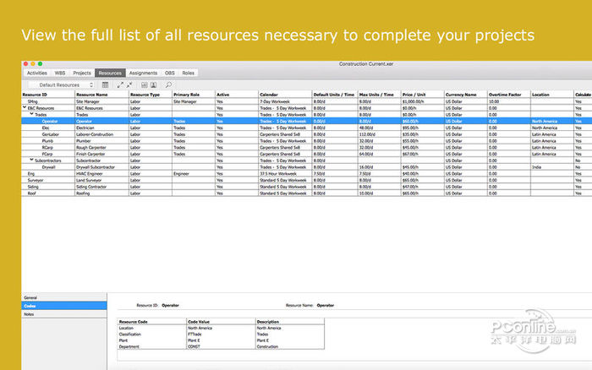Collapse the E&C Resources tree group
Image resolution: width=592 pixels, height=370 pixels.
coord(25,108)
